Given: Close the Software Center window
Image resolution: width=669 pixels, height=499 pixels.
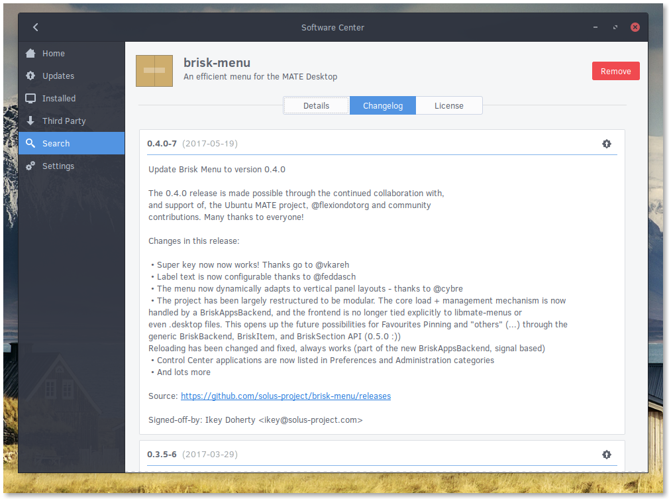Looking at the screenshot, I should [635, 27].
